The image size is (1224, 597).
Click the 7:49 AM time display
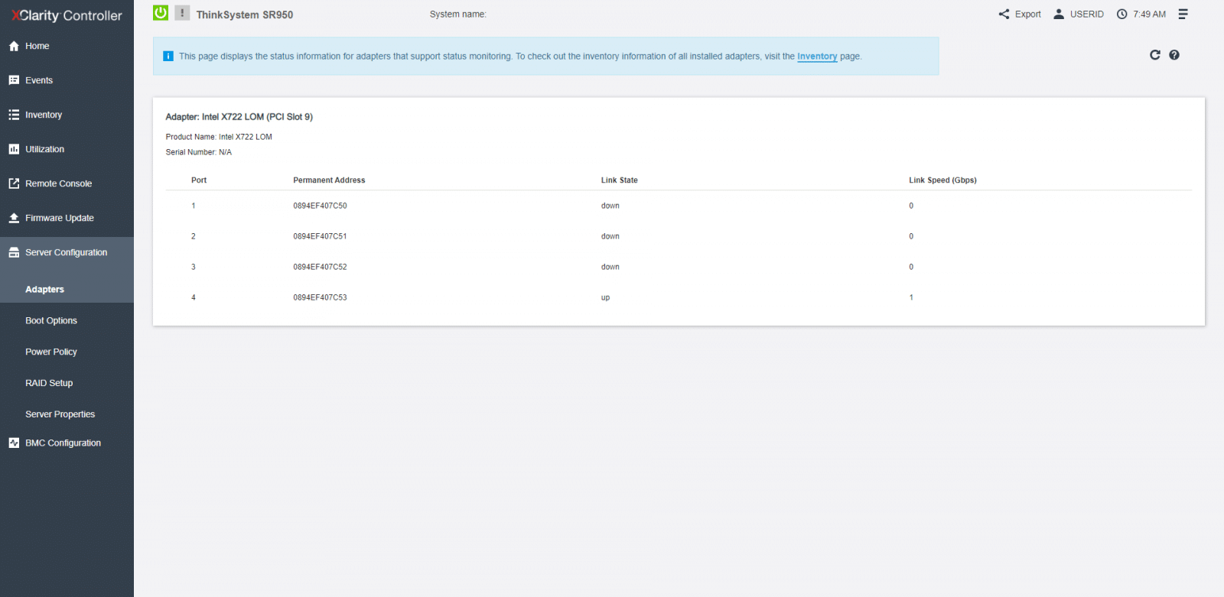click(1149, 15)
